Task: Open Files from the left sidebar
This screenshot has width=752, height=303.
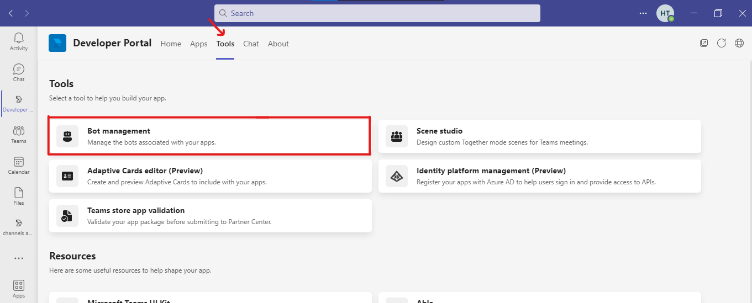Action: pyautogui.click(x=19, y=195)
